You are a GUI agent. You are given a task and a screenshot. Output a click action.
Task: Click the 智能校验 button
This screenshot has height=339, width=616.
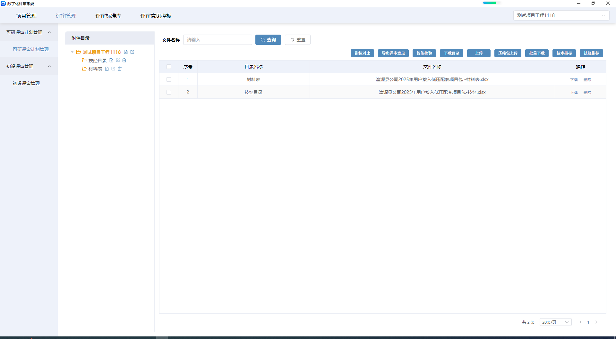click(424, 53)
